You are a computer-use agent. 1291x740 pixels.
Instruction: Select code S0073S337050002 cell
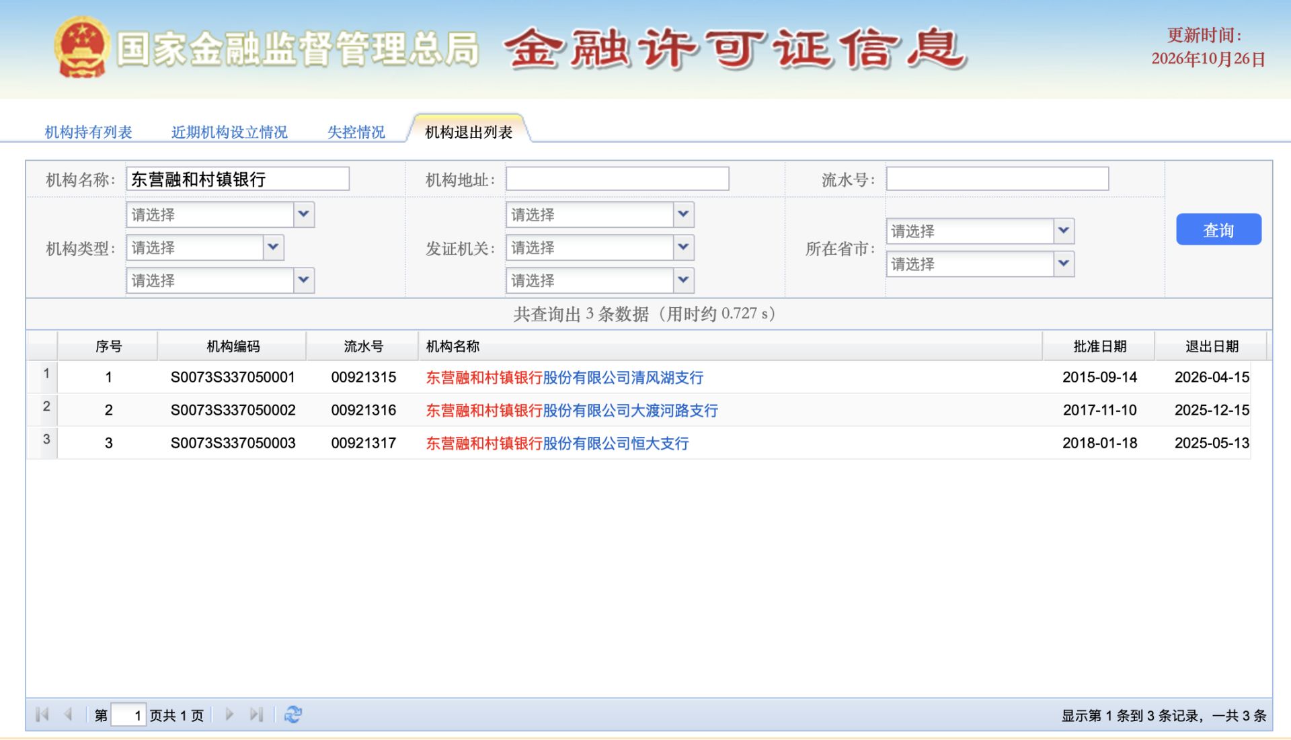(233, 410)
